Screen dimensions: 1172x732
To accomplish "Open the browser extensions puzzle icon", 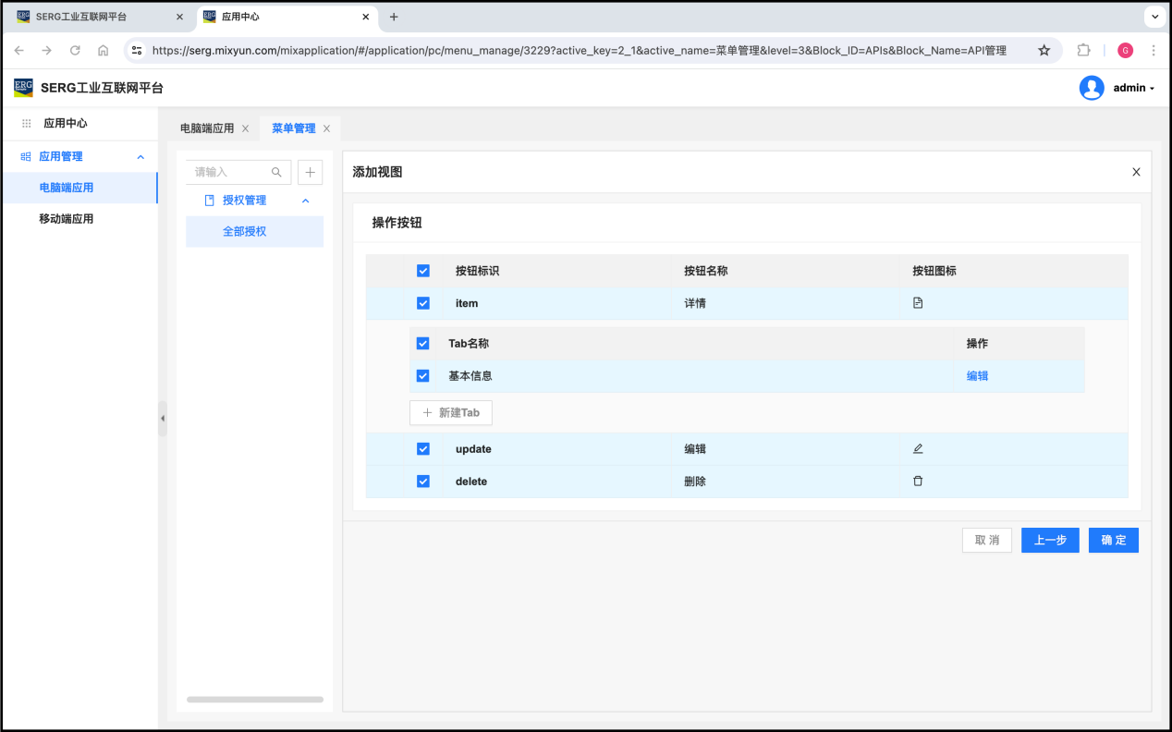I will [x=1084, y=51].
